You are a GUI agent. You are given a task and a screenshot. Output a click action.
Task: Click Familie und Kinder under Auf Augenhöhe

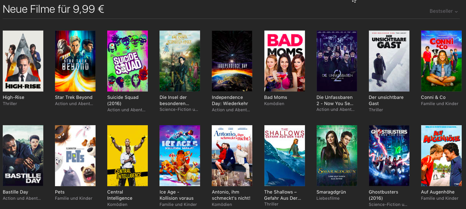tap(440, 198)
